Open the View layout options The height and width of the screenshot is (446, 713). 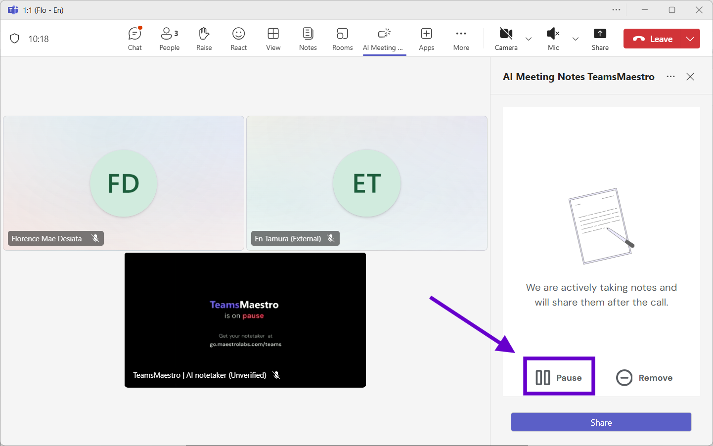[x=273, y=39]
